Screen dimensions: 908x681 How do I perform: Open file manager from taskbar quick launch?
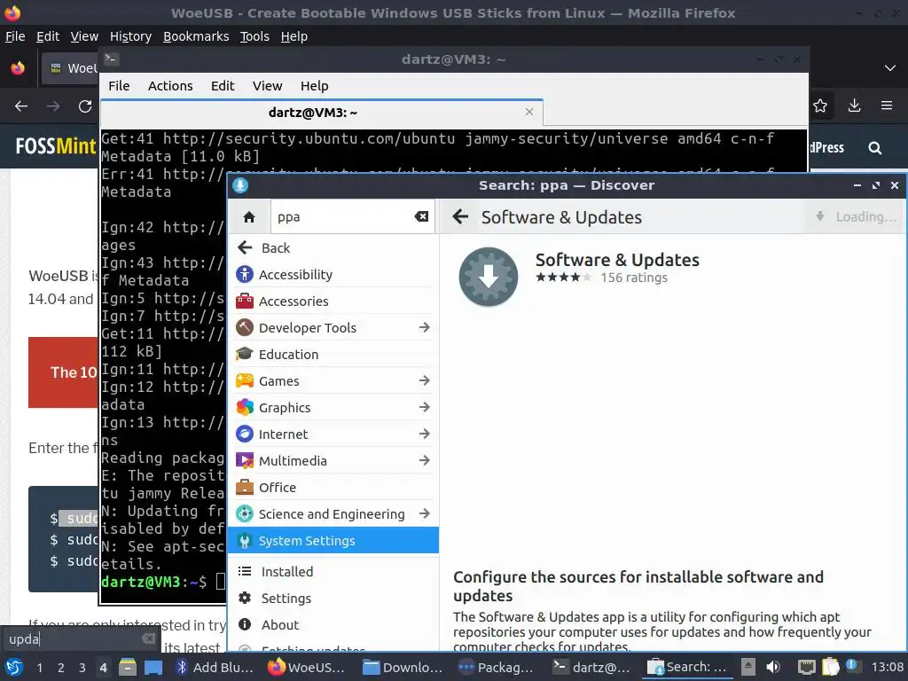[128, 667]
